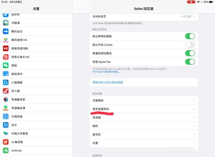Open the 位置 setting label

coord(95,143)
